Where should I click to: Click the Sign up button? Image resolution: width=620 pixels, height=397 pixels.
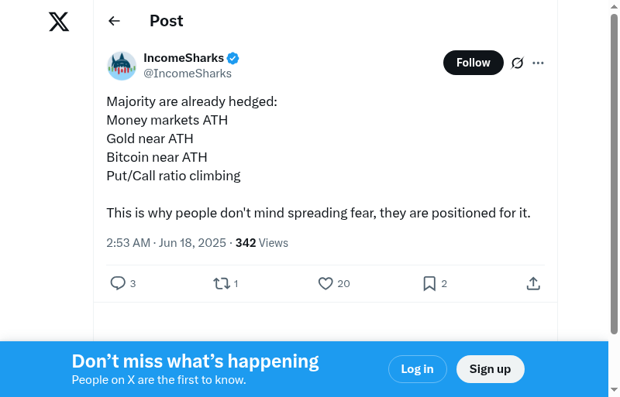(x=490, y=369)
